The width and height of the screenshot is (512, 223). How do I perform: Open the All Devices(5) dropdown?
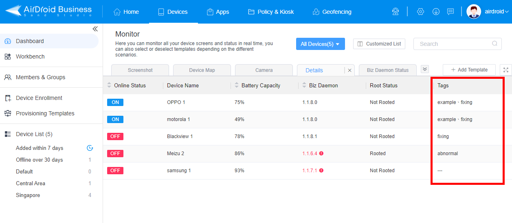click(x=320, y=44)
